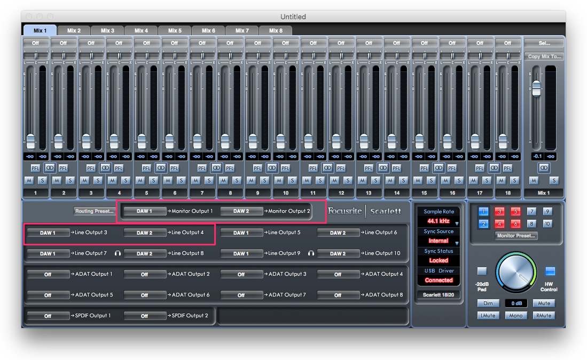Screen dimensions: 587x360
Task: Toggle the LMute monitor button
Action: [488, 316]
